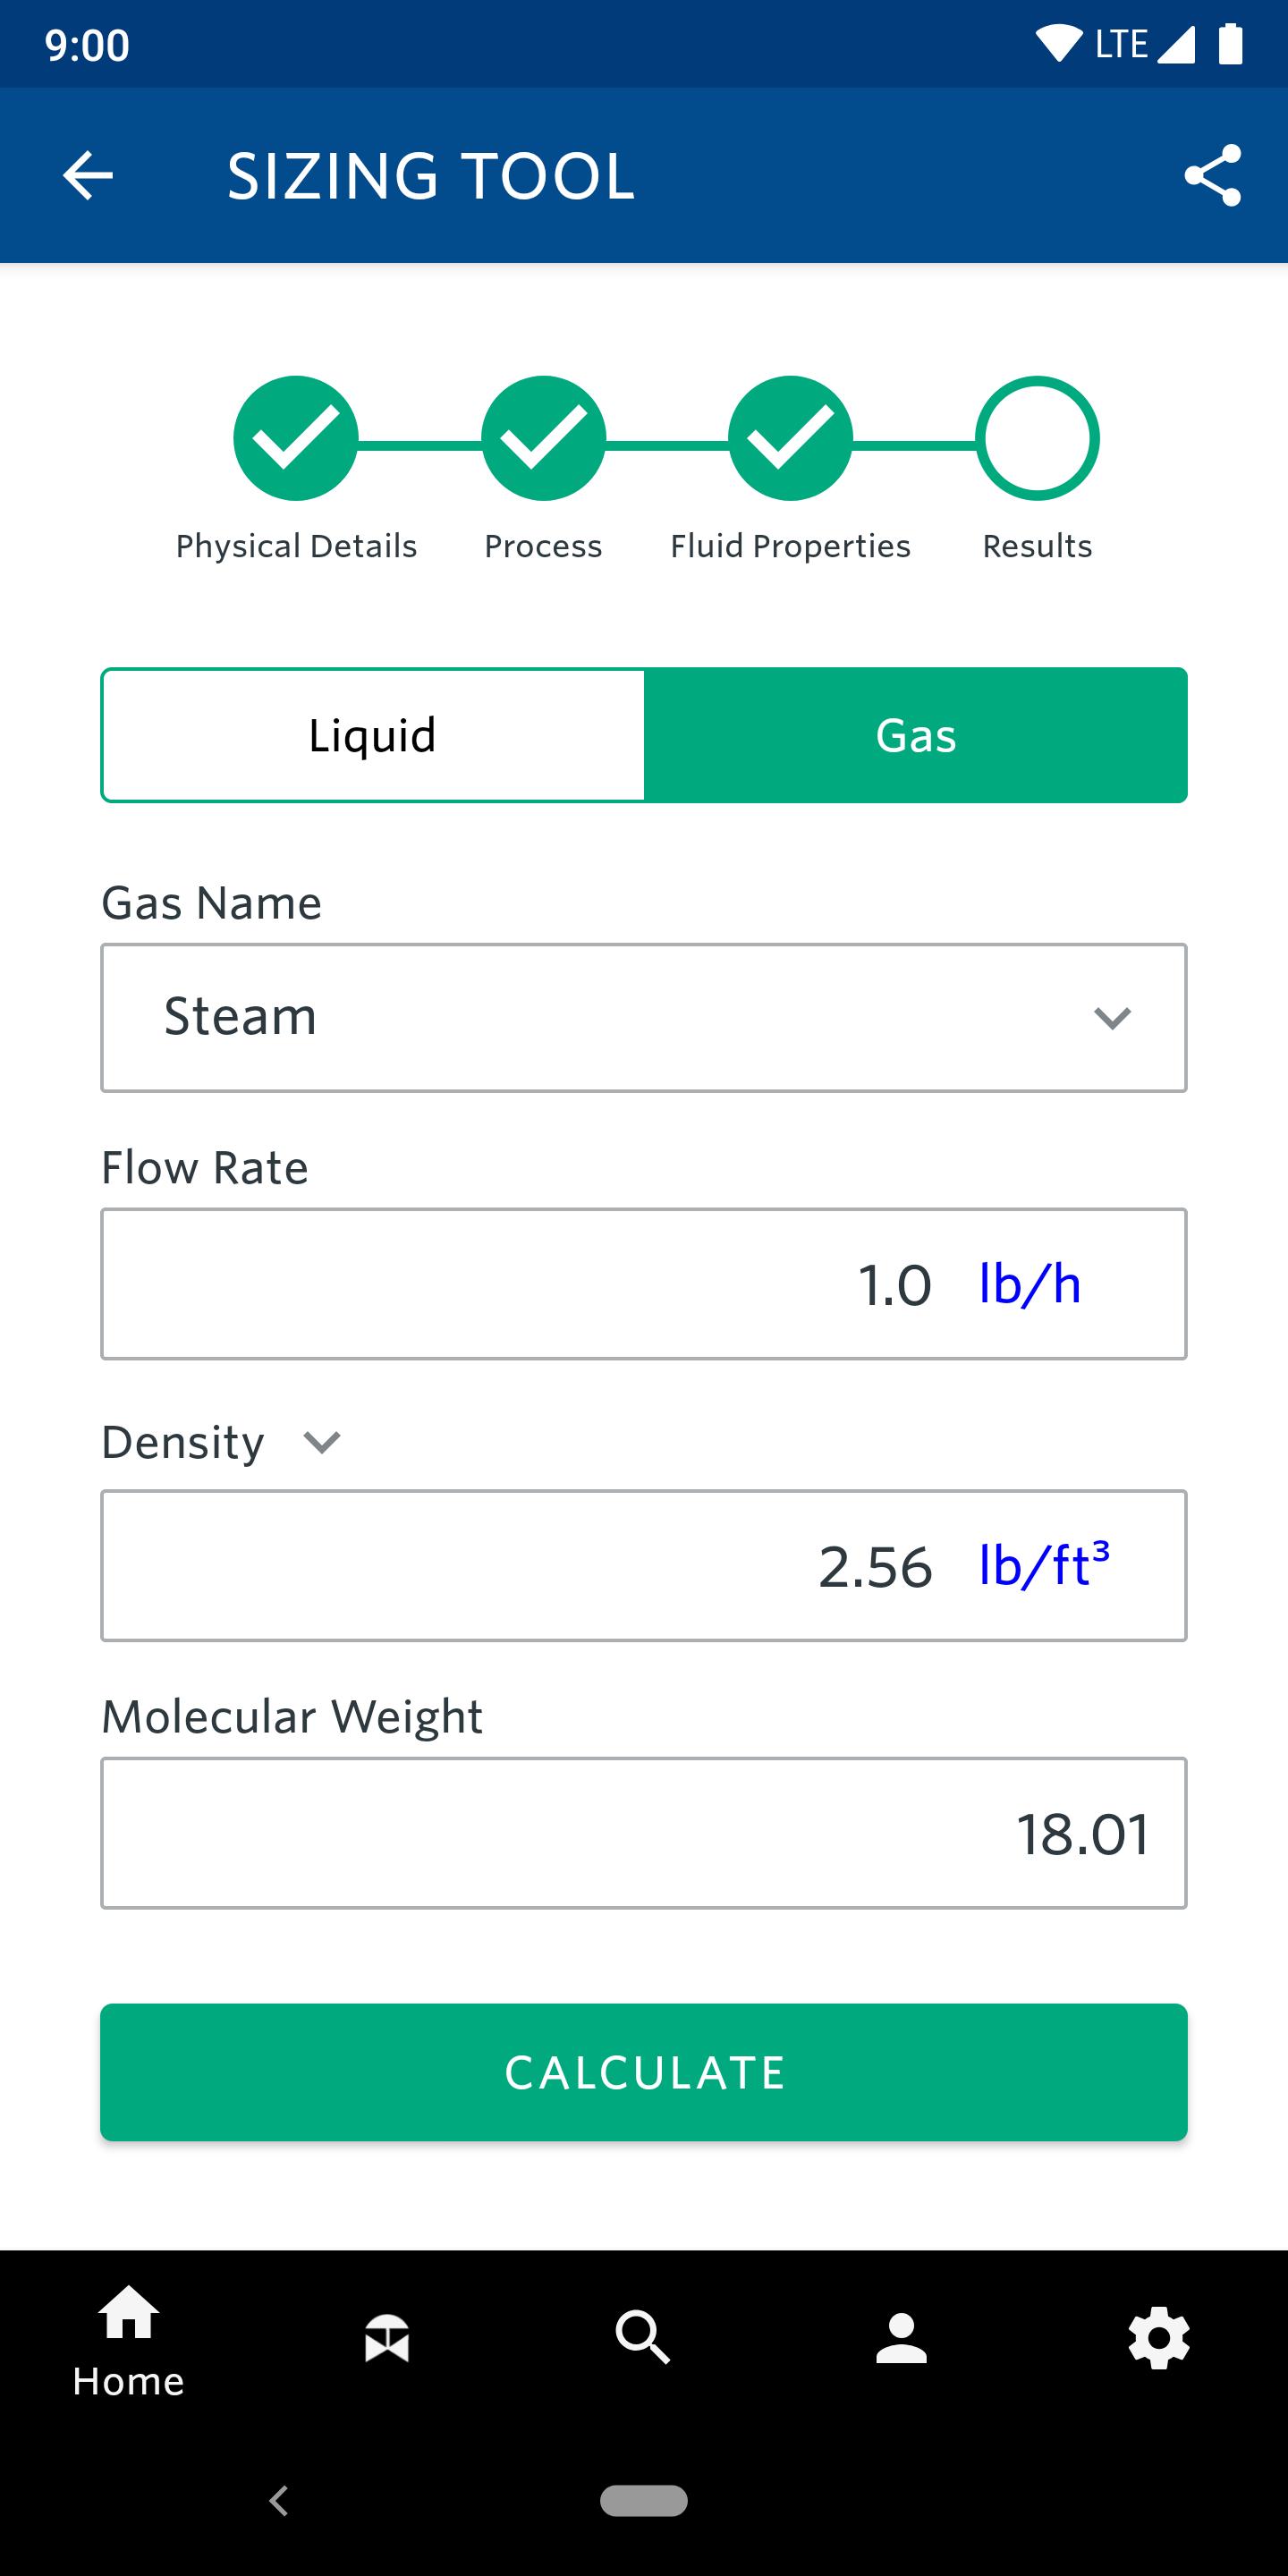Change the lb/ft³ density unit
The width and height of the screenshot is (1288, 2576).
1044,1565
